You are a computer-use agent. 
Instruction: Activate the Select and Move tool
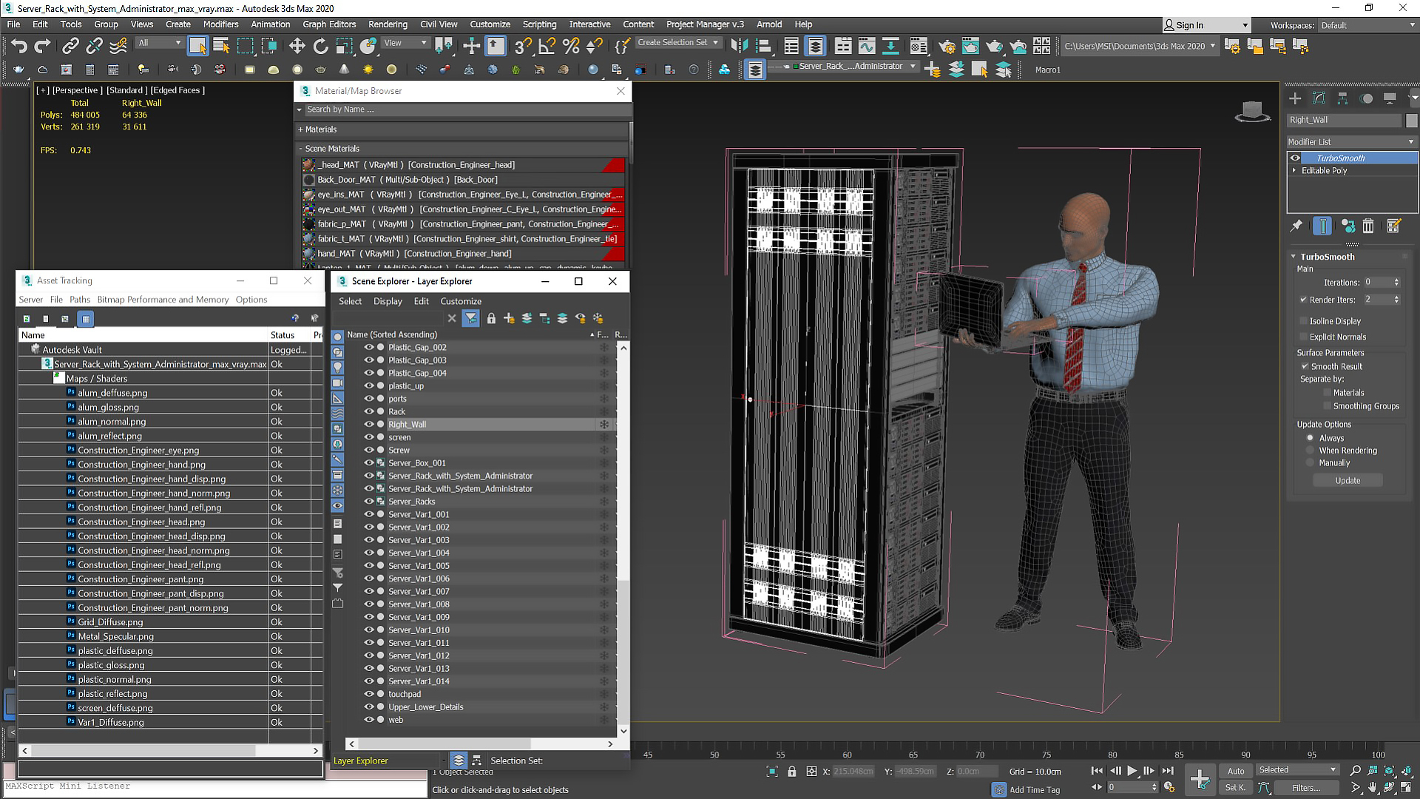tap(297, 46)
